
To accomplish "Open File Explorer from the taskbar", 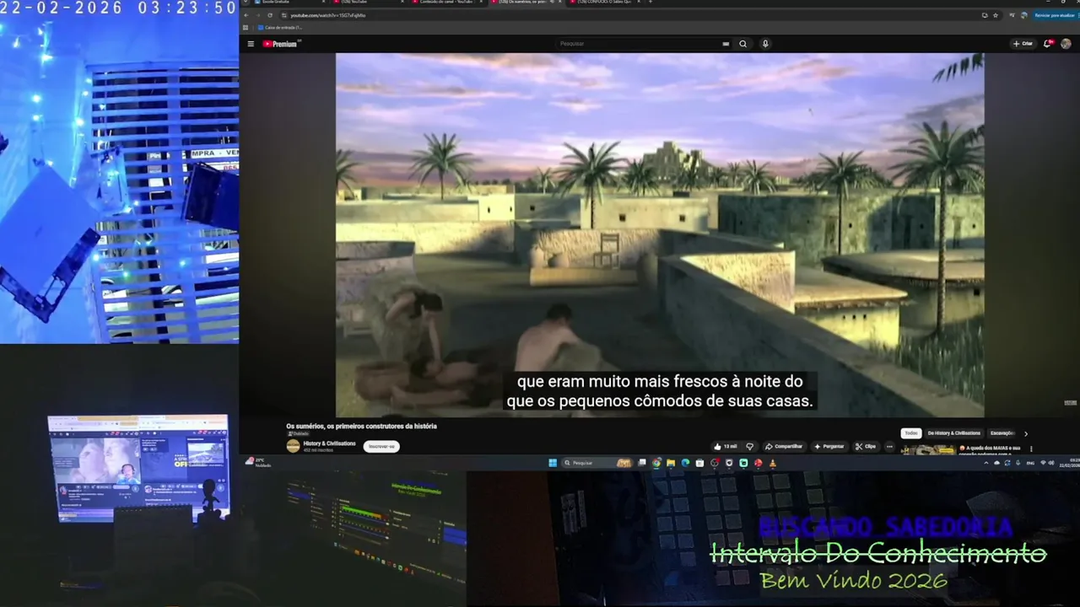I will (671, 463).
